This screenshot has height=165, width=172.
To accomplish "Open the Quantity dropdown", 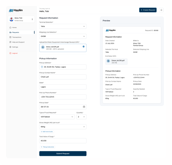I will [81, 117].
